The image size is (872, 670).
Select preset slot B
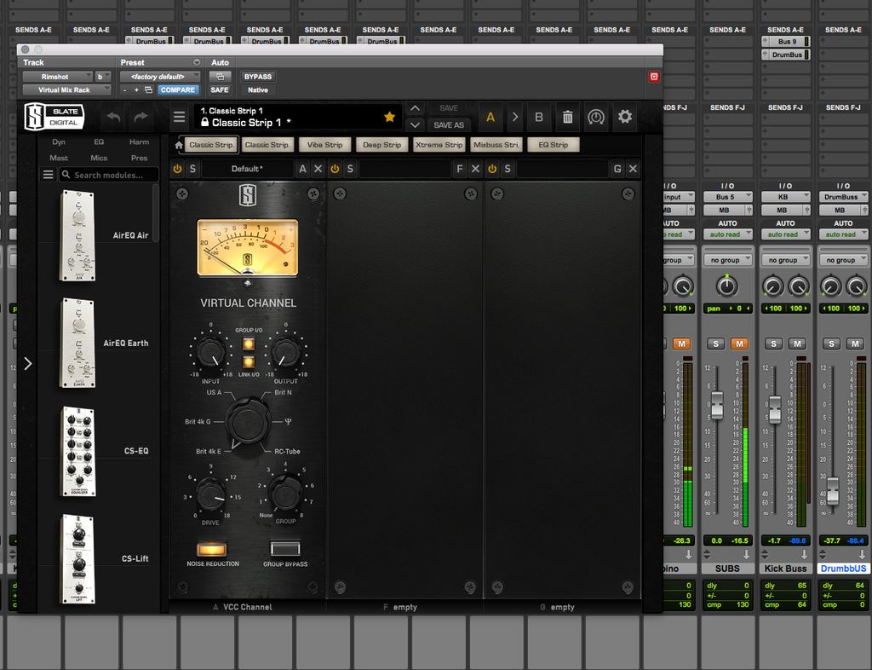pos(539,117)
